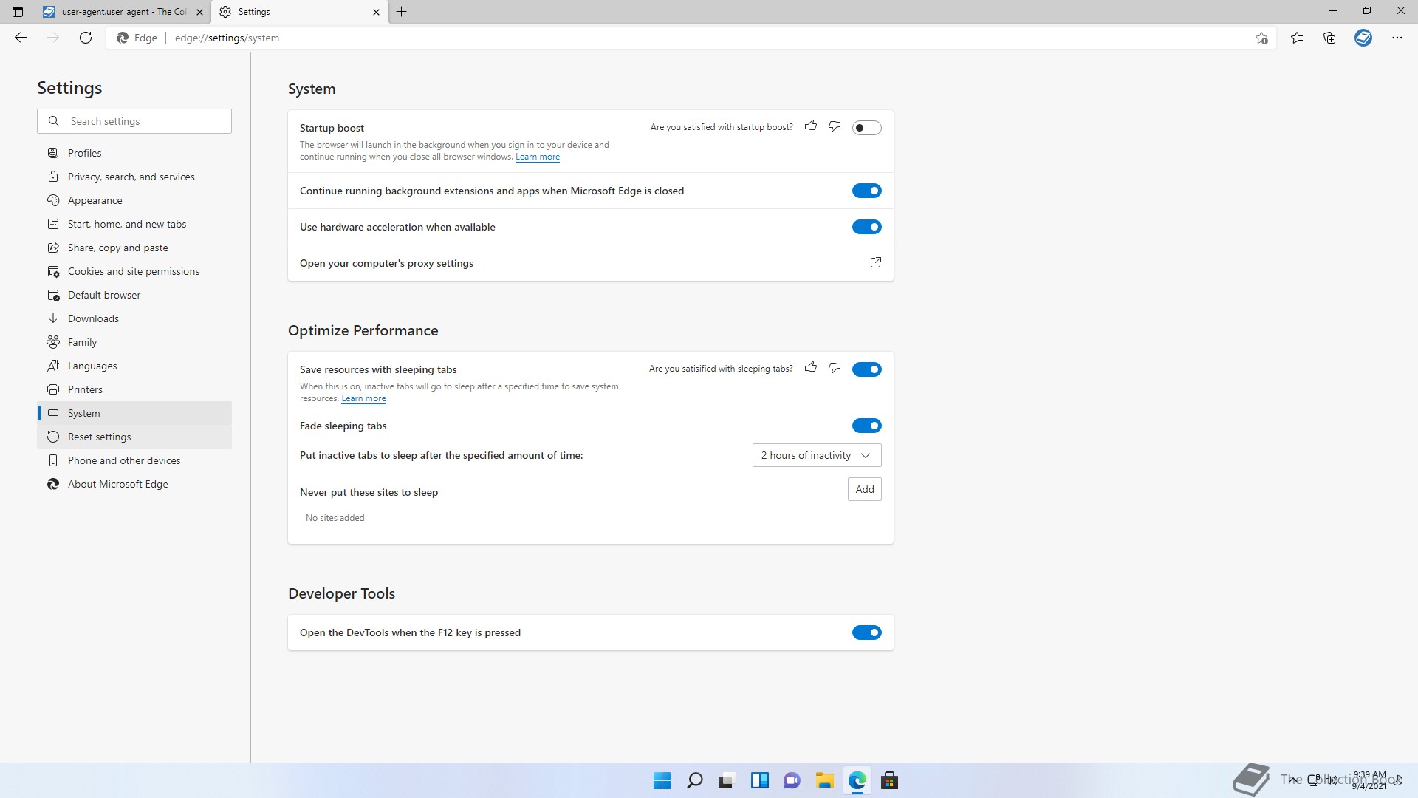
Task: Open Privacy, search, and services
Action: [x=134, y=177]
